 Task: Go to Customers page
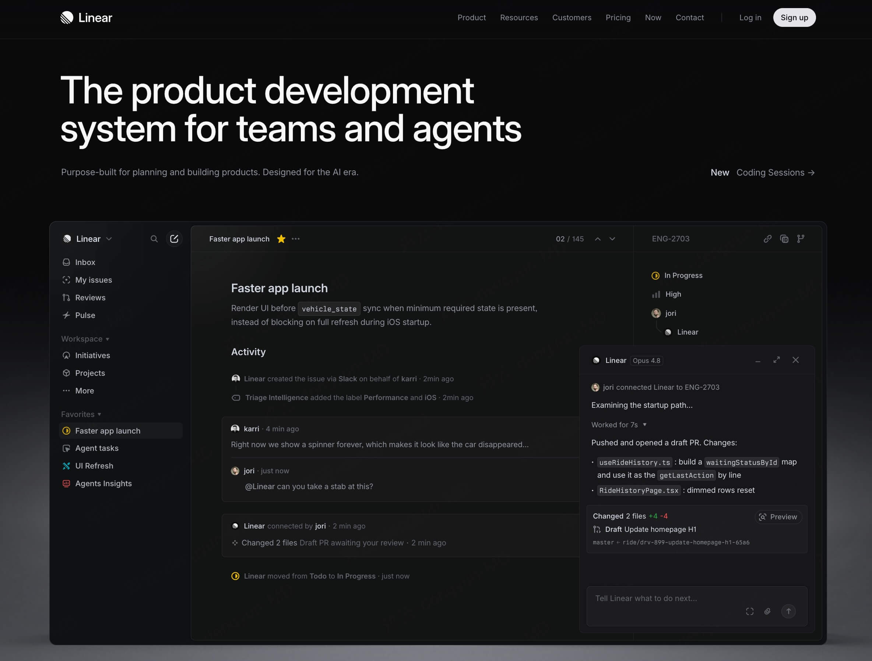572,17
